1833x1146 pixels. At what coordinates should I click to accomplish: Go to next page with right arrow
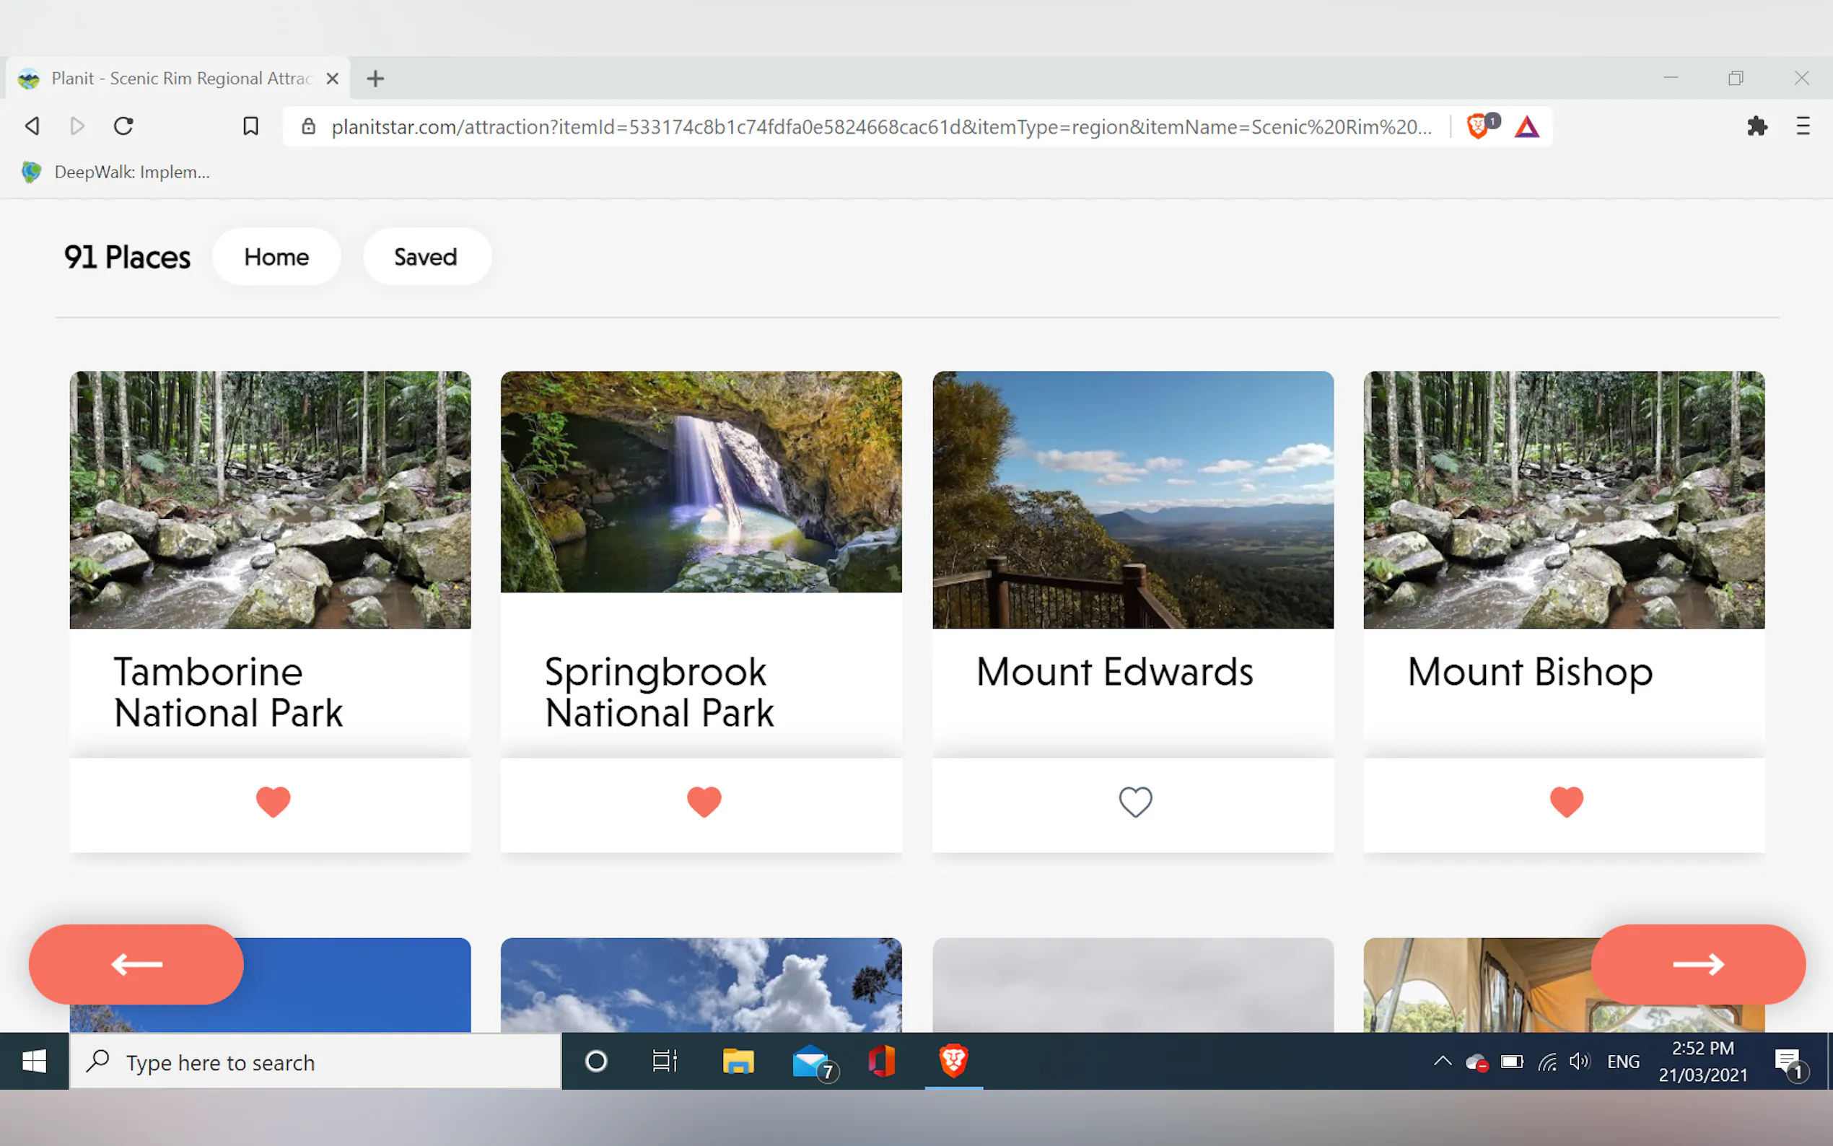pyautogui.click(x=1698, y=964)
